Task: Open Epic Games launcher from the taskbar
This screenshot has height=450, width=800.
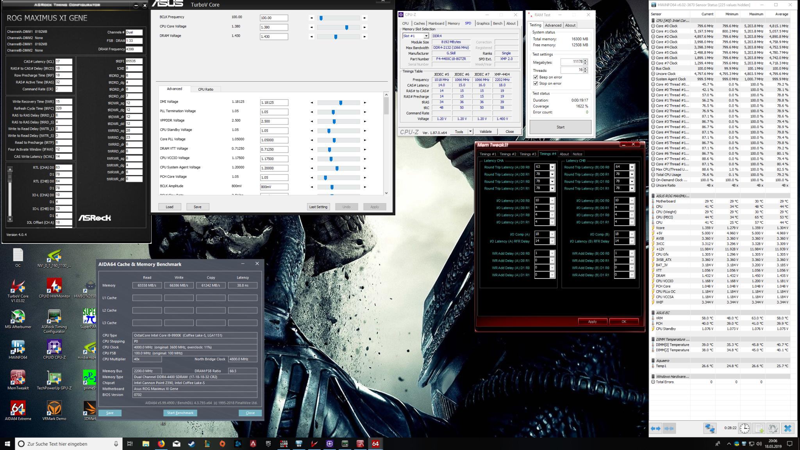Action: coord(268,443)
